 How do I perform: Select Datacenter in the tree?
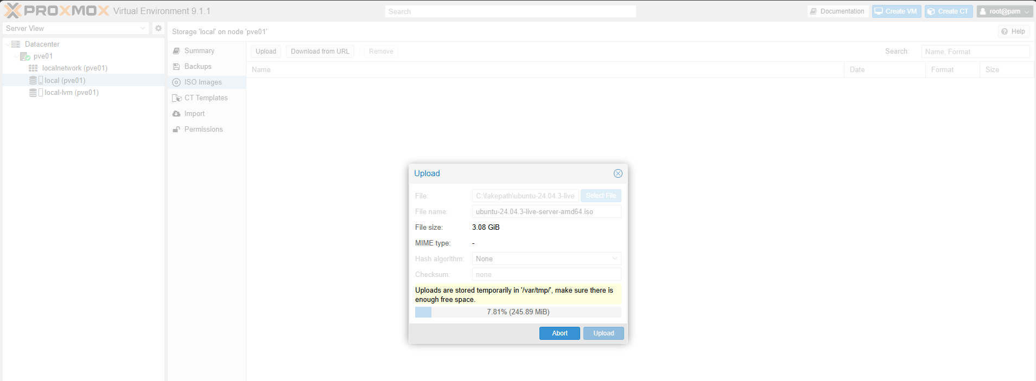[x=84, y=44]
